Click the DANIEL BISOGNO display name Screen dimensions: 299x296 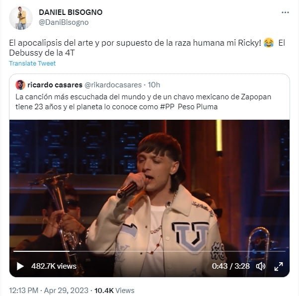point(71,12)
